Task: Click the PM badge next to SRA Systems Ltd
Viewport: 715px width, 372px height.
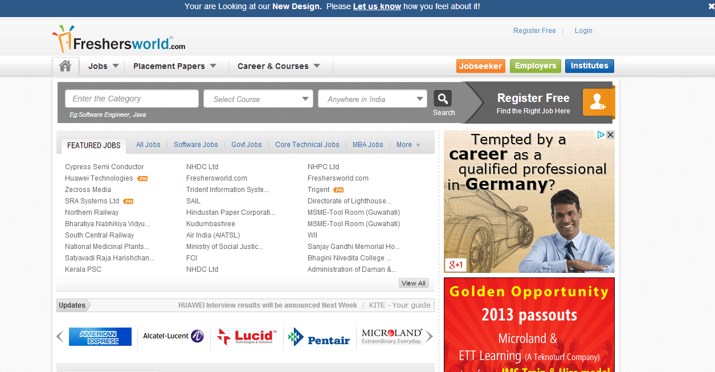Action: pos(128,201)
